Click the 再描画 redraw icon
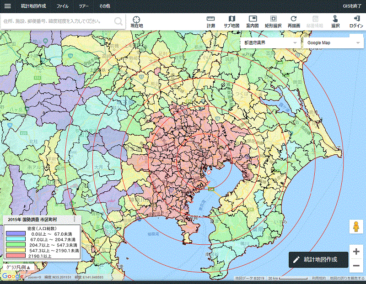Screen dimensions: 366x284 pyautogui.click(x=294, y=21)
